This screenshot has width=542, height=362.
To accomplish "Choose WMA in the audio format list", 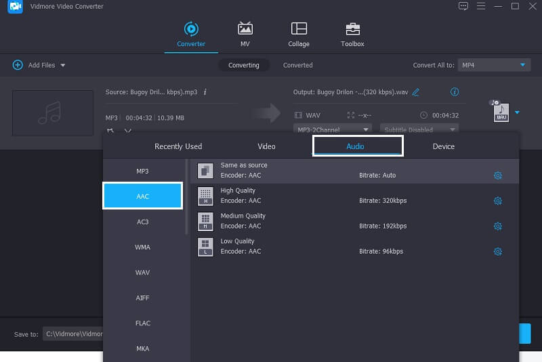I will tap(142, 247).
